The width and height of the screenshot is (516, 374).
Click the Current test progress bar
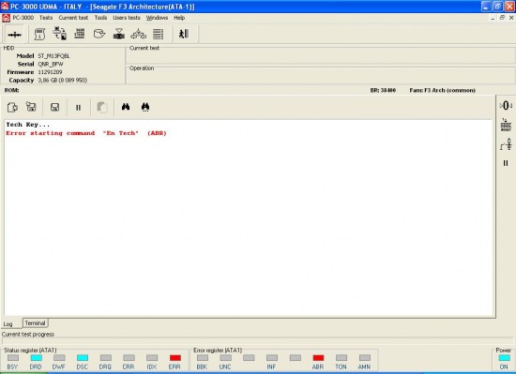point(257,341)
